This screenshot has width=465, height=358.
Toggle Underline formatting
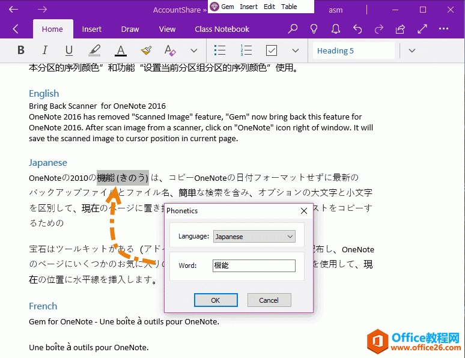pos(69,50)
